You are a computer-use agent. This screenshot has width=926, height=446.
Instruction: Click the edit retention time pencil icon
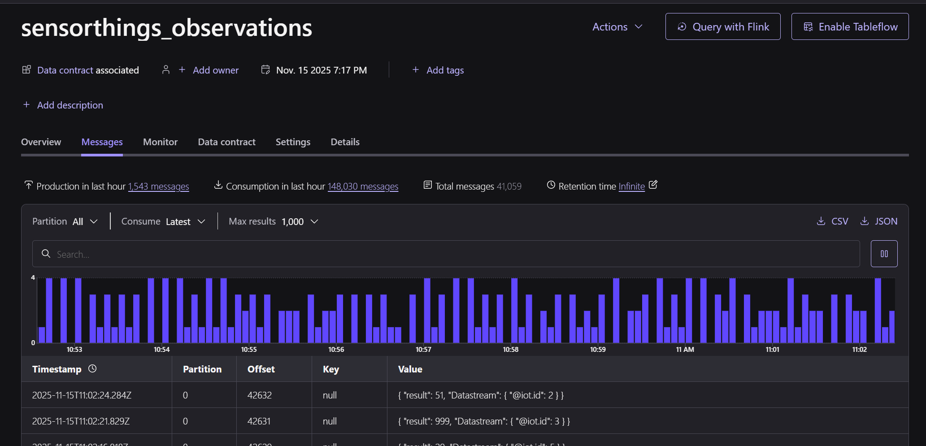tap(653, 185)
